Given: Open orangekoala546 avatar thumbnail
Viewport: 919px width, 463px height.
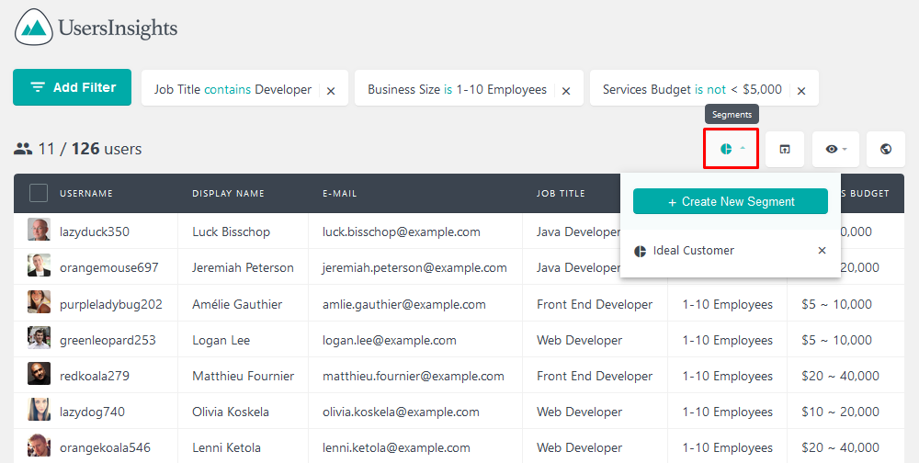Looking at the screenshot, I should pos(39,446).
